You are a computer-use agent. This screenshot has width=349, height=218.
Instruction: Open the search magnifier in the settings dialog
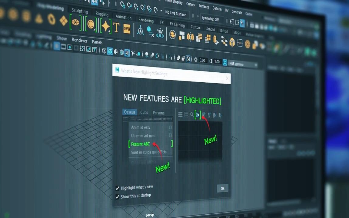[x=191, y=115]
